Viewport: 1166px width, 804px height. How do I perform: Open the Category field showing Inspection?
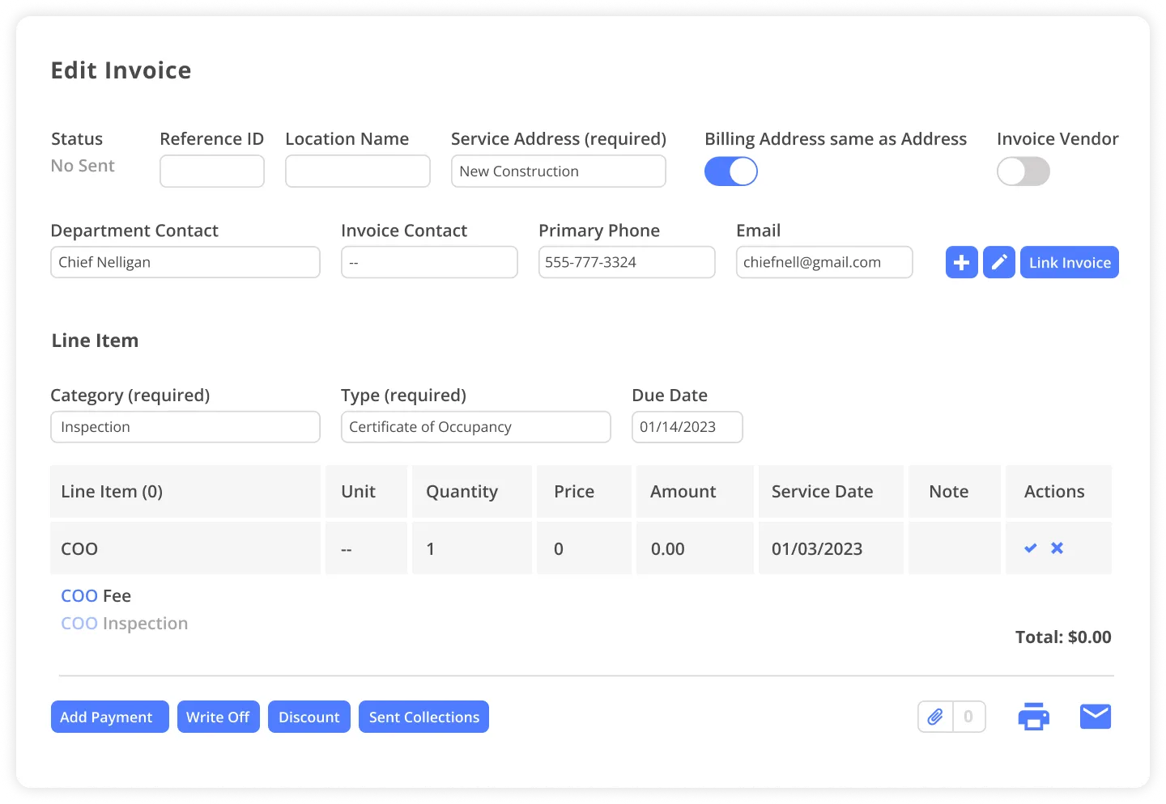pyautogui.click(x=185, y=427)
